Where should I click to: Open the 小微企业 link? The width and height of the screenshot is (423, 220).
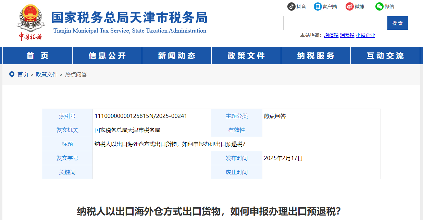click(365, 35)
